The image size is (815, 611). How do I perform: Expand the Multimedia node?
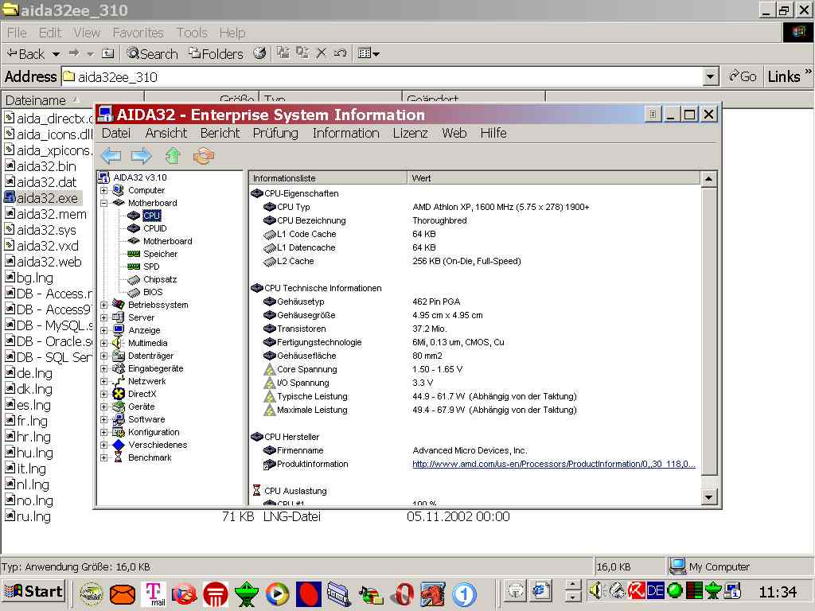[104, 343]
